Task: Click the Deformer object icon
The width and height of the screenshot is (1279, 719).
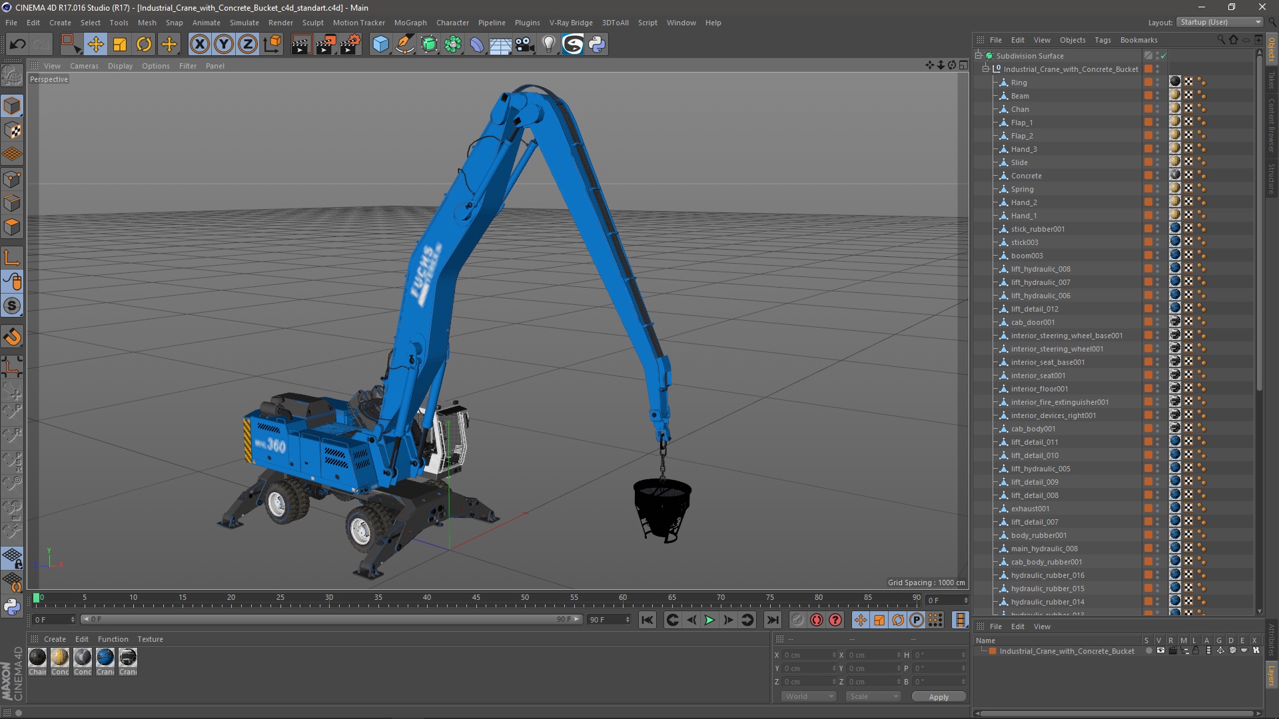Action: [x=477, y=45]
